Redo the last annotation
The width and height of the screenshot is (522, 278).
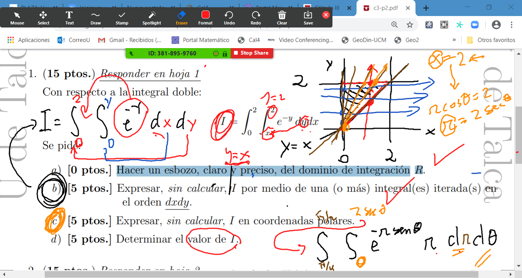pos(256,18)
